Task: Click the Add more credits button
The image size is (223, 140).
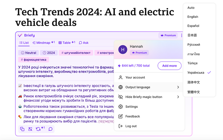Action: (x=169, y=66)
